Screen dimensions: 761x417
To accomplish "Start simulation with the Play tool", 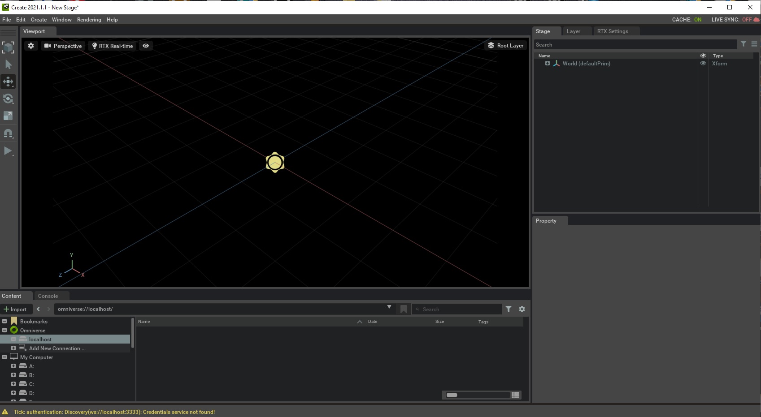I will click(8, 151).
